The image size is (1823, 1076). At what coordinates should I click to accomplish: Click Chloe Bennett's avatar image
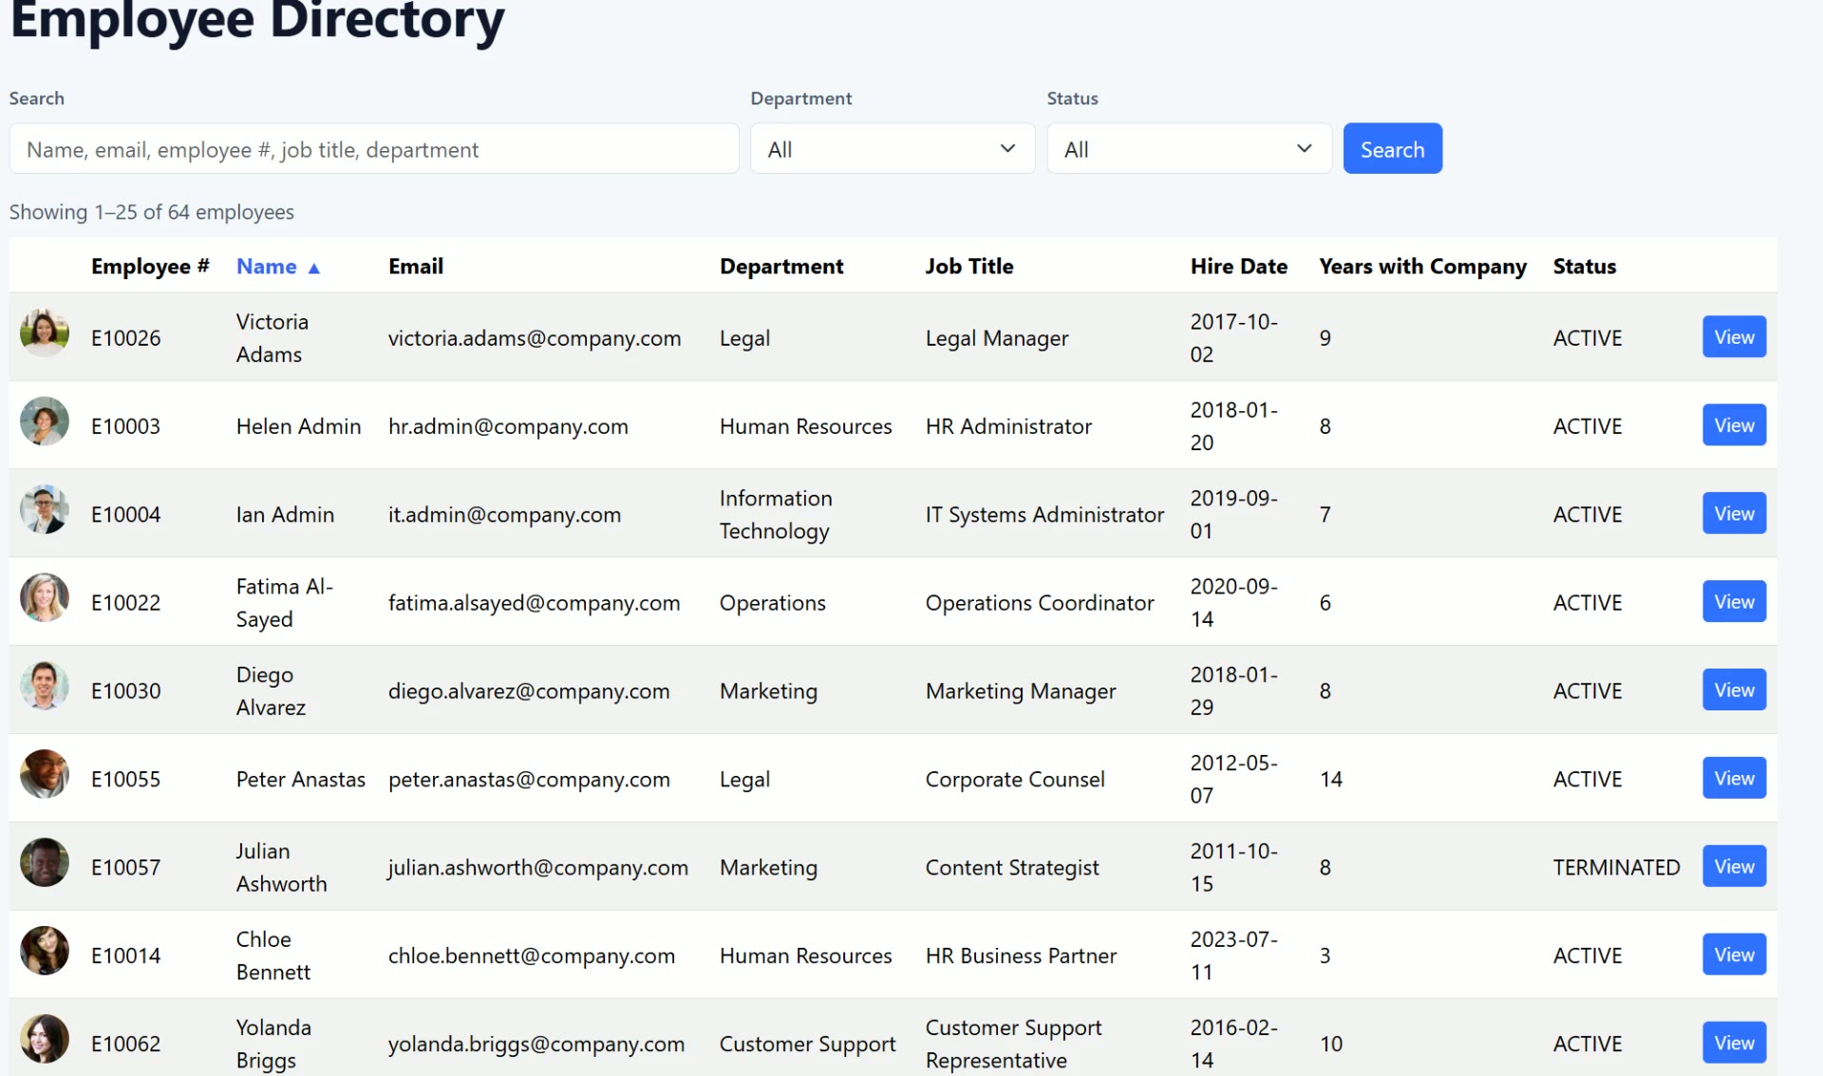[45, 951]
